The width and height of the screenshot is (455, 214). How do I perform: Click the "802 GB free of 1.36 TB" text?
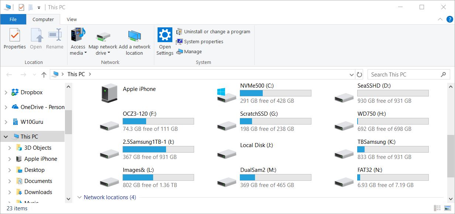click(150, 185)
